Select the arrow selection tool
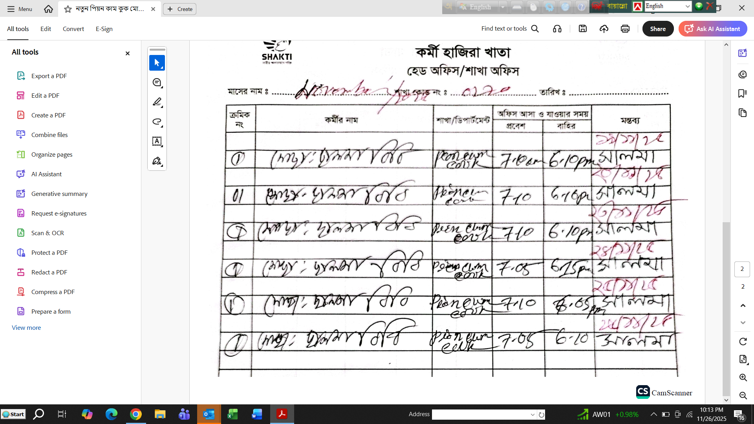This screenshot has width=754, height=424. 157,63
